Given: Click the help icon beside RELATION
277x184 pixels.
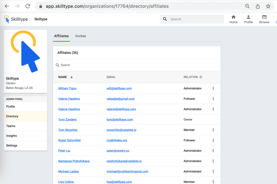Looking at the screenshot, I should pos(201,77).
